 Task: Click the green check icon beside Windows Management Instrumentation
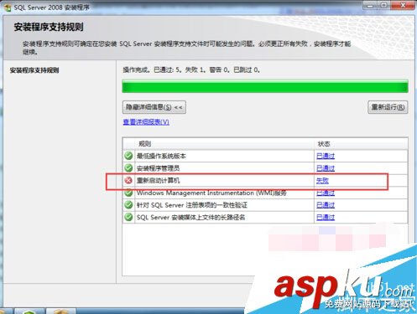pos(128,193)
